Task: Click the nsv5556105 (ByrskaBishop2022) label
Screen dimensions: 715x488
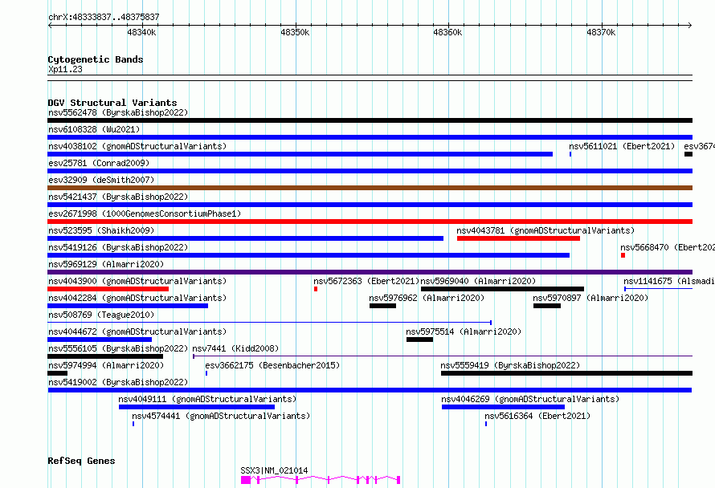Action: pos(118,348)
